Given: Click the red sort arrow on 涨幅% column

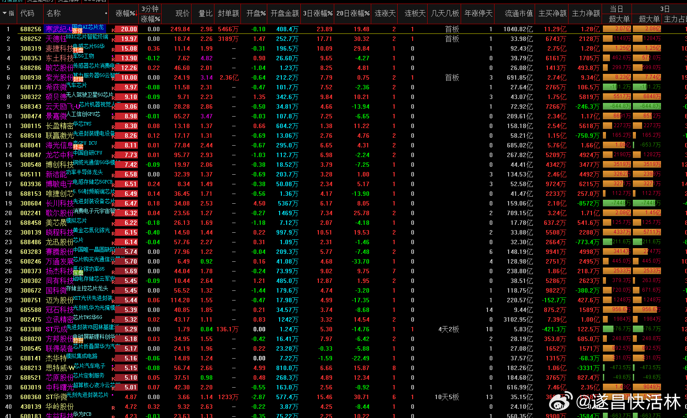Looking at the screenshot, I should click(136, 14).
